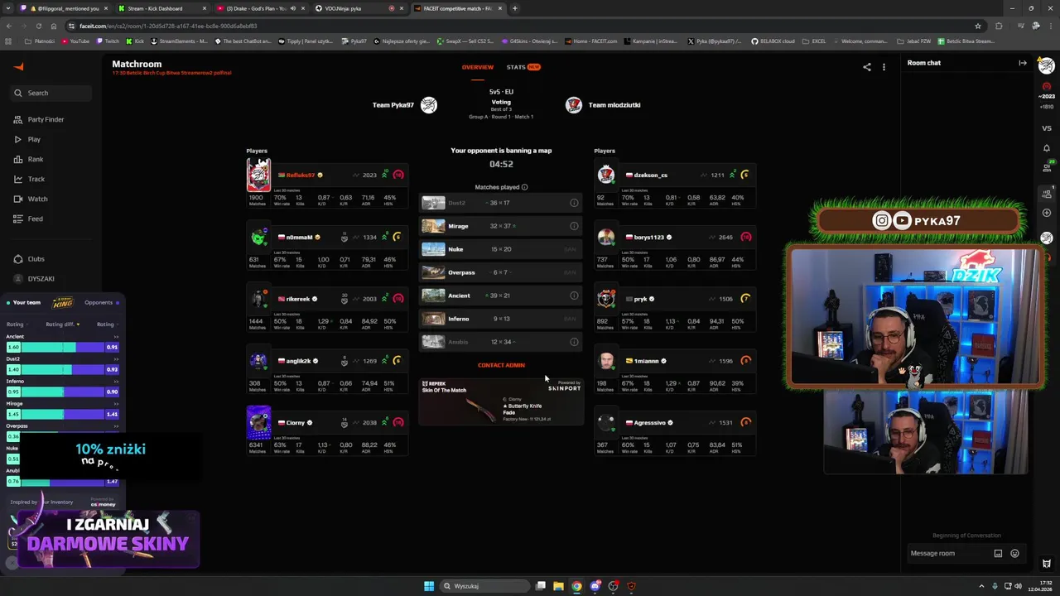1060x596 pixels.
Task: Expand Inferno rating row arrows
Action: click(116, 382)
